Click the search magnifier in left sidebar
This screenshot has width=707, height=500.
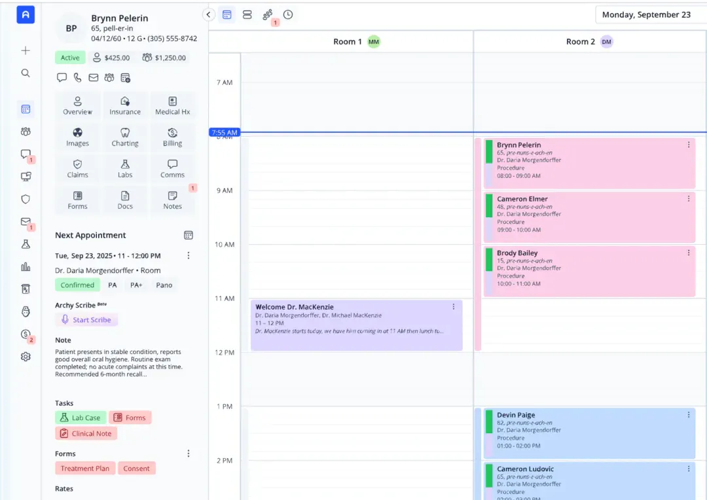tap(26, 73)
